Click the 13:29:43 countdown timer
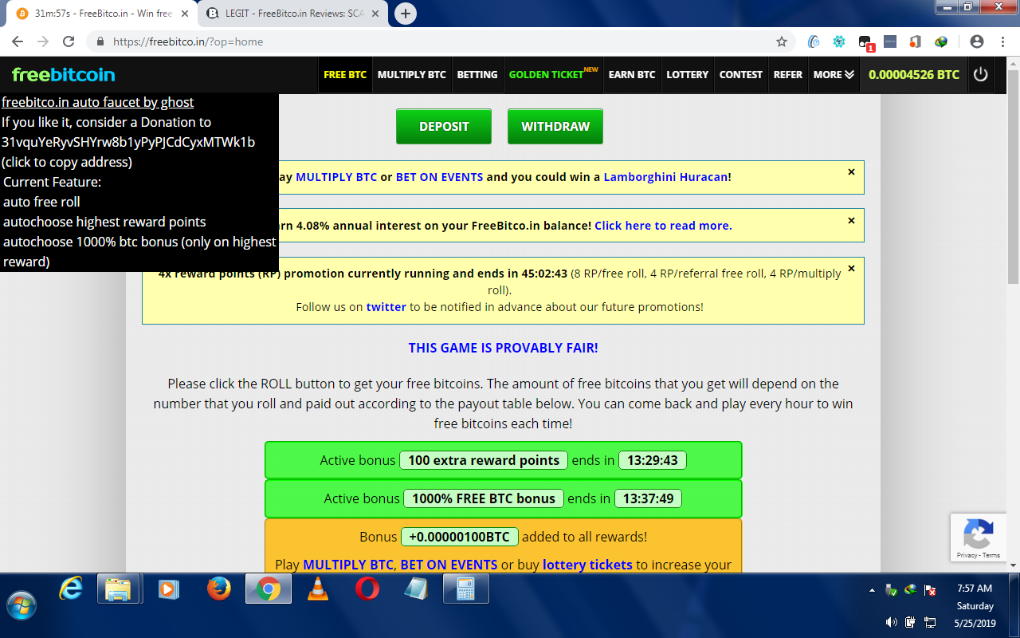The height and width of the screenshot is (638, 1020). 653,460
